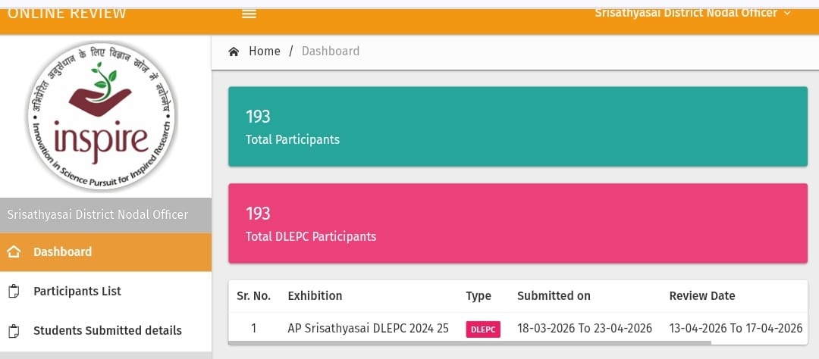The width and height of the screenshot is (819, 359).
Task: Open the Srisathyasai District Nodal Officer top-bar menu
Action: click(686, 13)
